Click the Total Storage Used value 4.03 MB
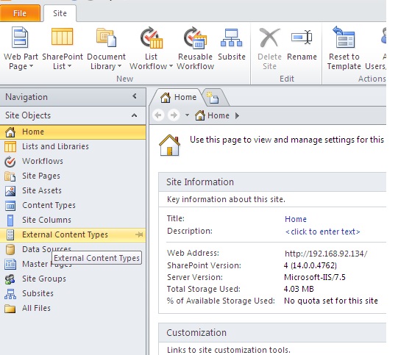The image size is (398, 355). point(299,289)
